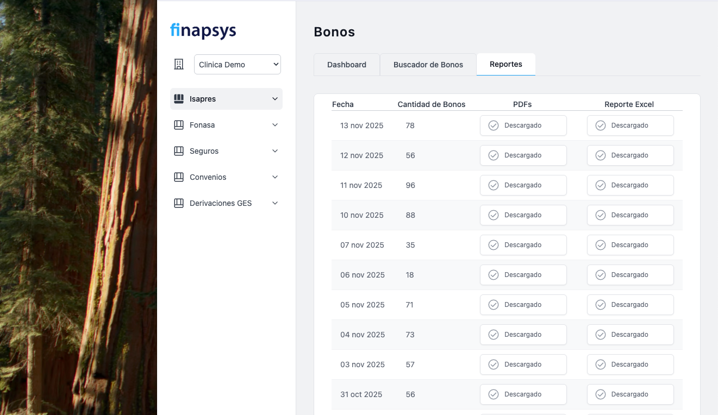Click the Fonasa book icon
Image resolution: width=718 pixels, height=415 pixels.
[179, 124]
